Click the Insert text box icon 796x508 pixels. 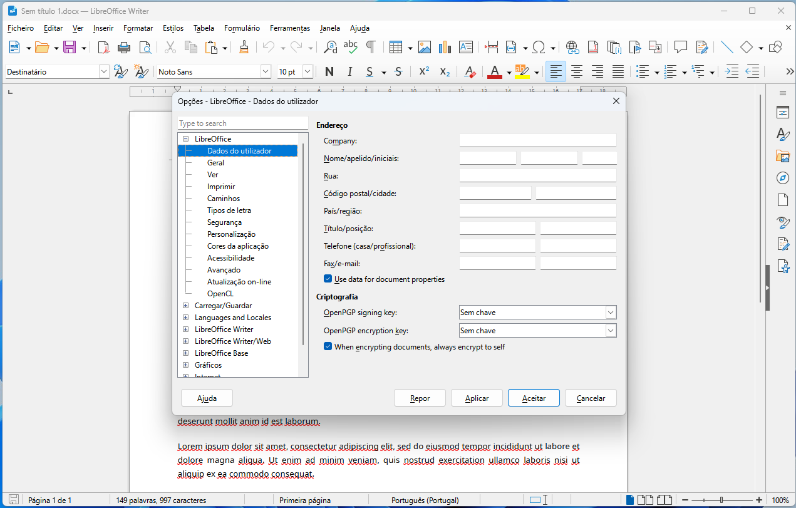click(466, 47)
